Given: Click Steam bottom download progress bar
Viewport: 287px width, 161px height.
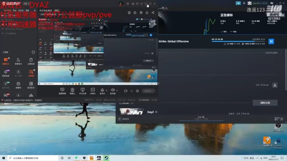Looking at the screenshot, I should pos(201,121).
